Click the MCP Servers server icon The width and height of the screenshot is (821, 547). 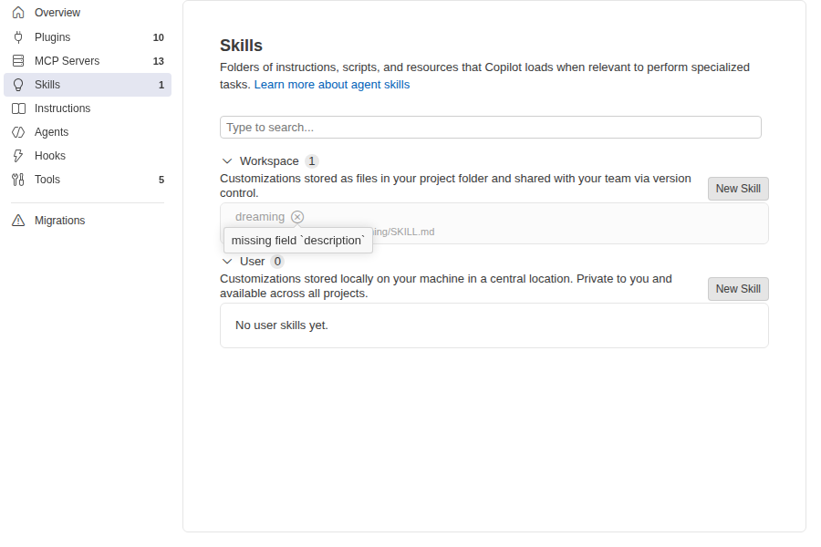pos(18,61)
